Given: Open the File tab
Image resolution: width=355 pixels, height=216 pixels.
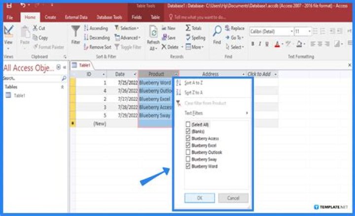Looking at the screenshot, I should click(x=10, y=17).
